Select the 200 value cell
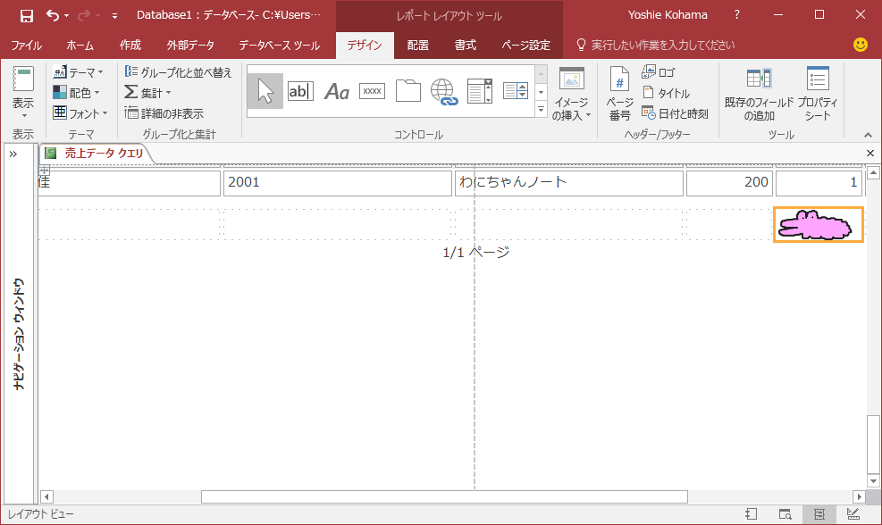 729,183
